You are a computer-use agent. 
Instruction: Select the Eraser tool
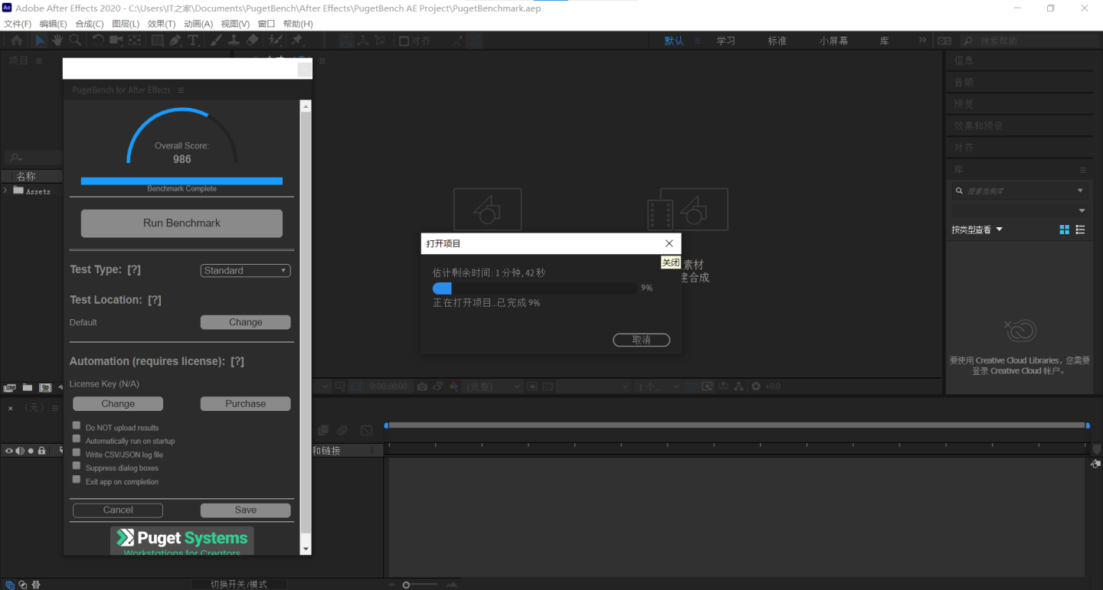click(254, 41)
